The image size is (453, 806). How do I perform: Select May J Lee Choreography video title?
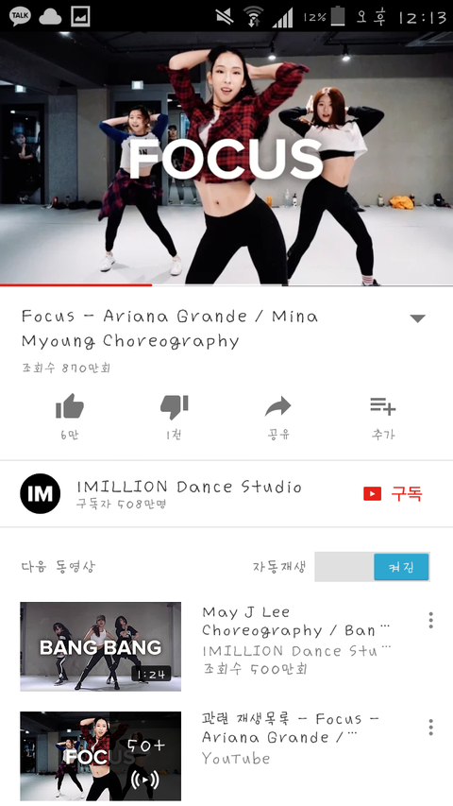coord(295,621)
